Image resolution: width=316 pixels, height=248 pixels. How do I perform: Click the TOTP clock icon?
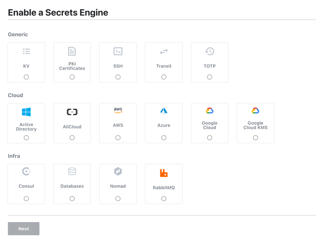coord(209,51)
